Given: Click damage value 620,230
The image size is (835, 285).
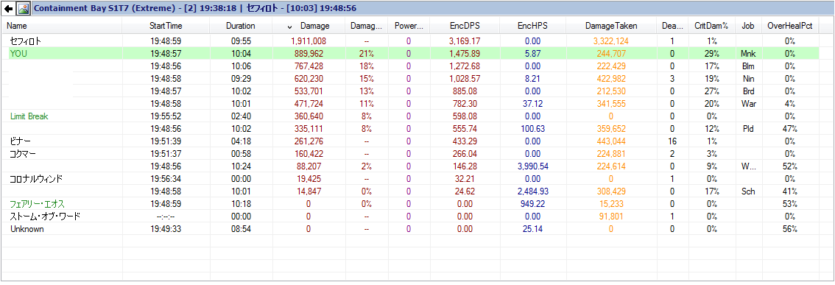Looking at the screenshot, I should click(309, 79).
